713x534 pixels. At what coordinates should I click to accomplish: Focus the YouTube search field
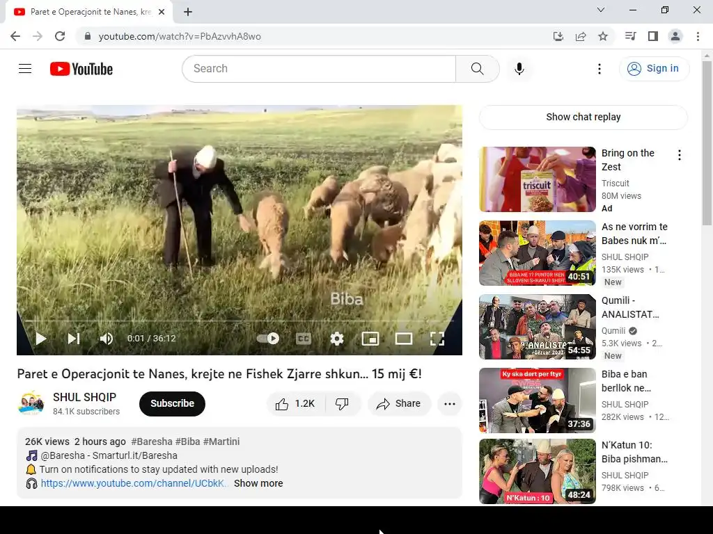click(x=319, y=69)
